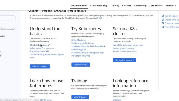The height and width of the screenshot is (101, 179).
Task: Select Training in the top navigation bar
Action: 115,6
